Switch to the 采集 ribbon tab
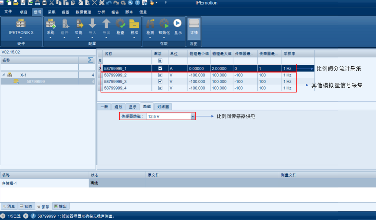Image resolution: width=376 pixels, height=220 pixels. (x=52, y=12)
